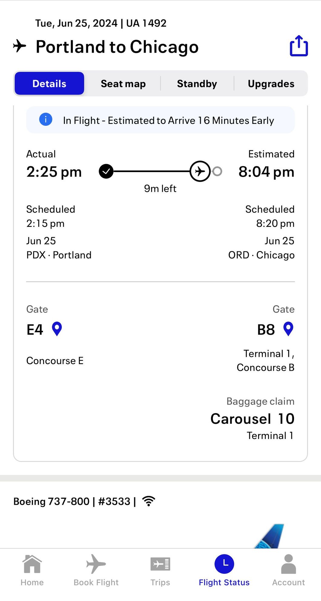Switch to the Standby tab
This screenshot has height=601, width=321.
[197, 84]
